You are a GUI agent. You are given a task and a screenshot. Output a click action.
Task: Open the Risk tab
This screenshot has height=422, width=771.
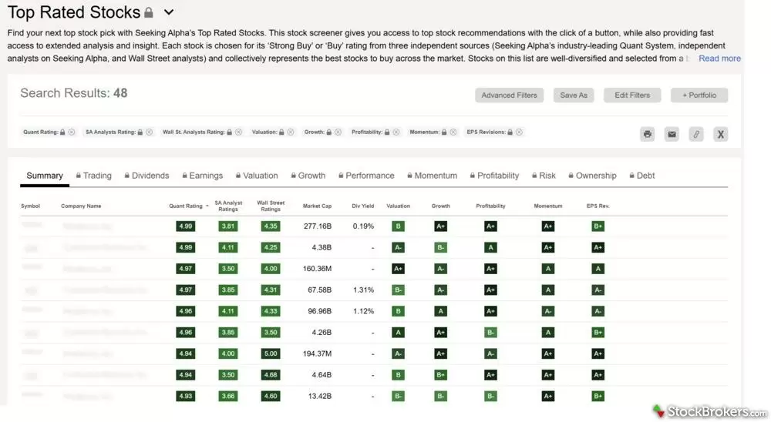click(x=544, y=176)
